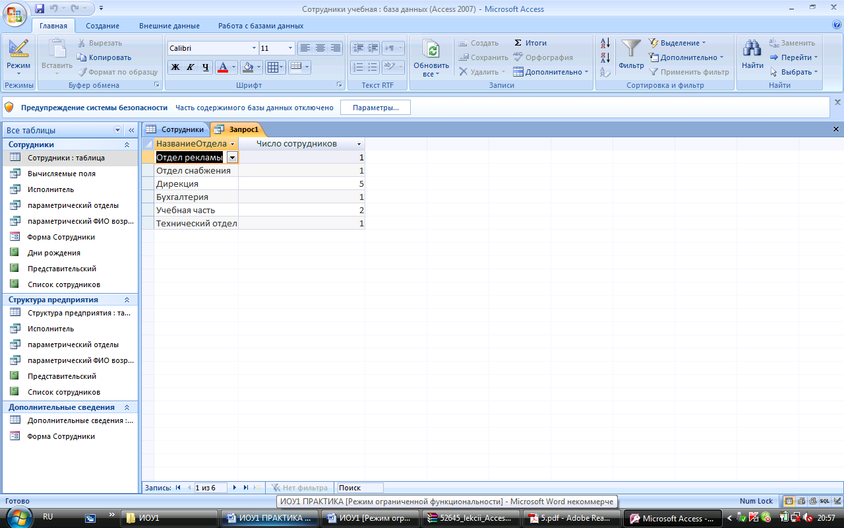This screenshot has height=528, width=844.
Task: Sort descending Я-А icon
Action: 605,57
